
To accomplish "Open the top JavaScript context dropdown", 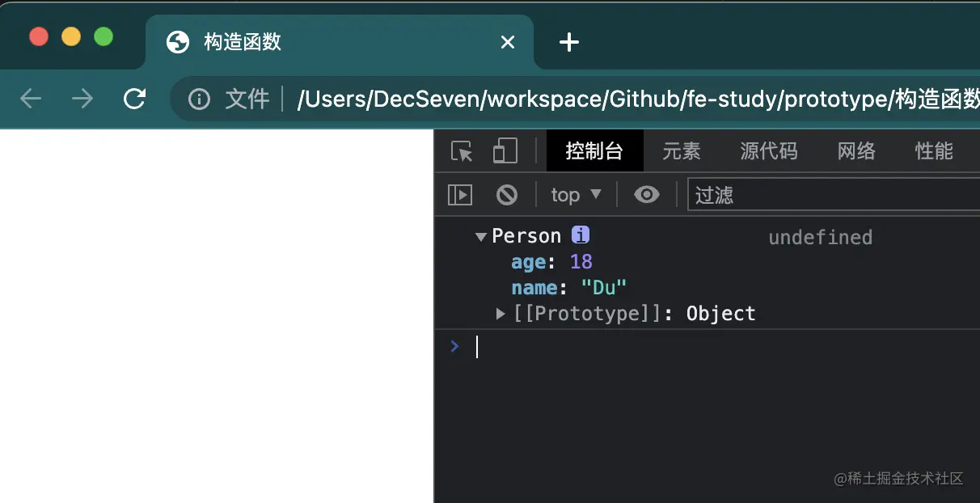I will point(576,195).
